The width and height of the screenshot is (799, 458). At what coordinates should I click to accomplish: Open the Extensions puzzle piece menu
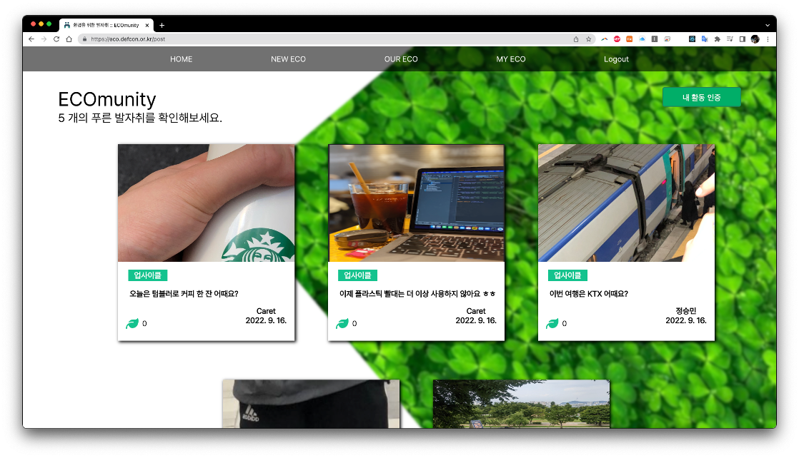tap(718, 39)
